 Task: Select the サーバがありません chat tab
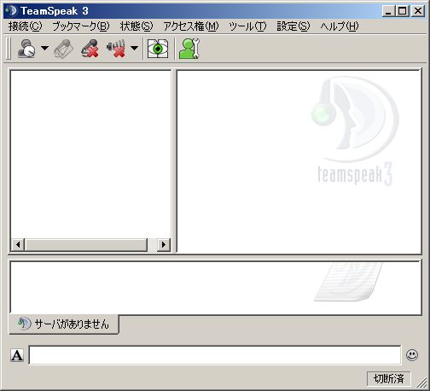pos(64,324)
